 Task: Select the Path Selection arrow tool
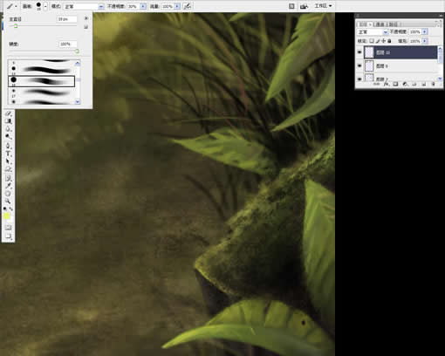click(x=8, y=161)
